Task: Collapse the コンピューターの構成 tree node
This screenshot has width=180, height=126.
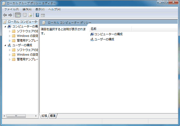Action: tap(5, 27)
